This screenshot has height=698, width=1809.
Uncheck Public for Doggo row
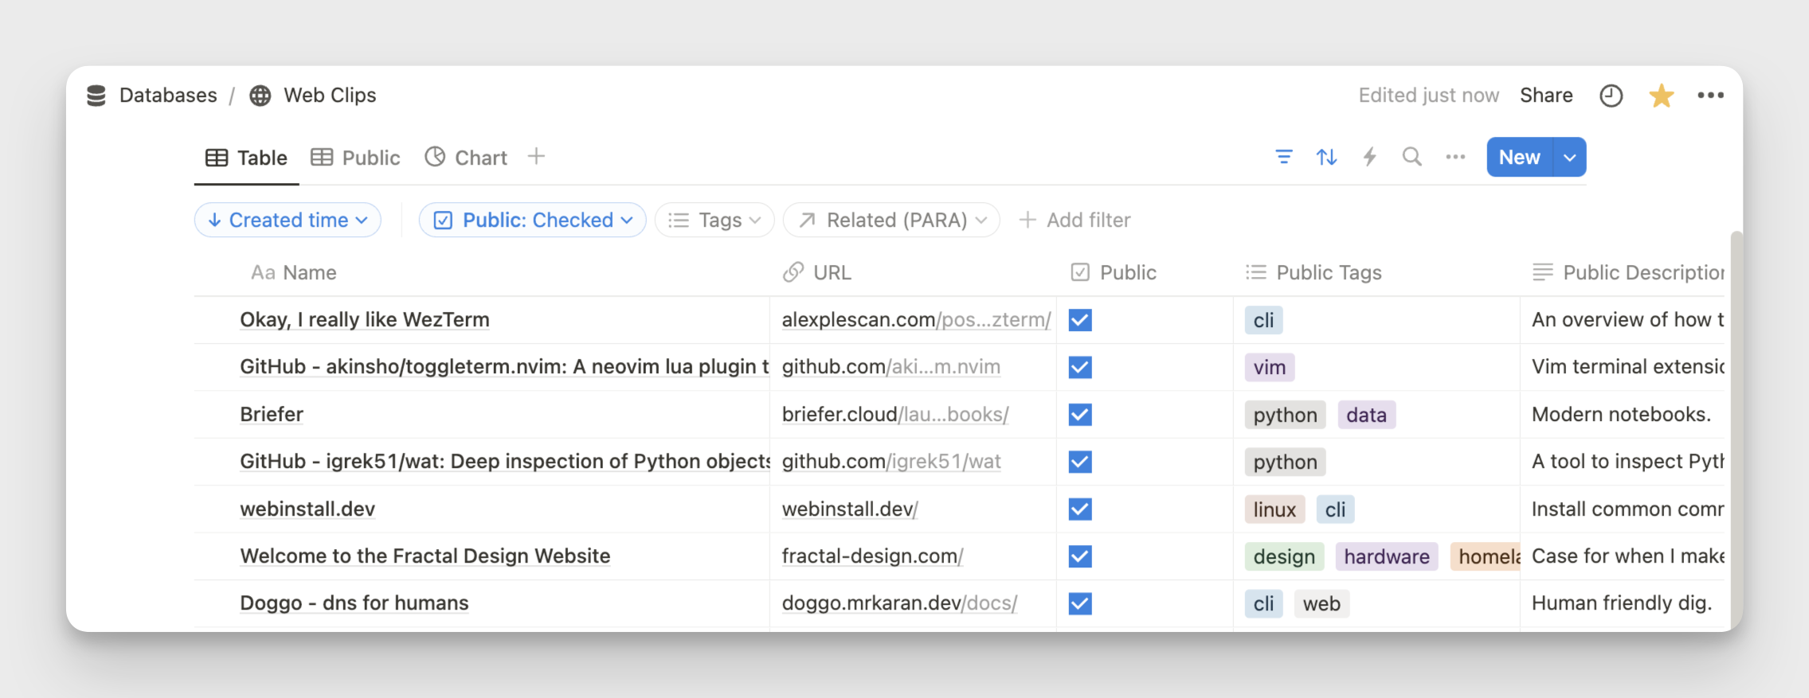(1080, 603)
